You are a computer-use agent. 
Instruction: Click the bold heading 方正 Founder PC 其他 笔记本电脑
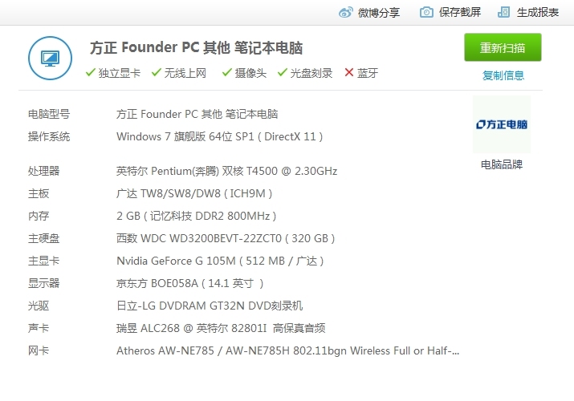196,48
